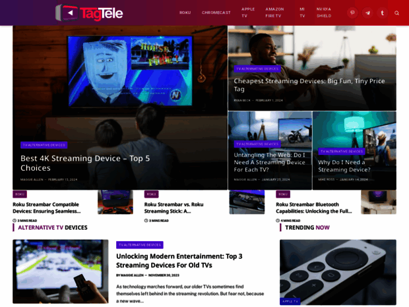Open the Apple TV menu item
This screenshot has height=307, width=409.
click(x=248, y=13)
